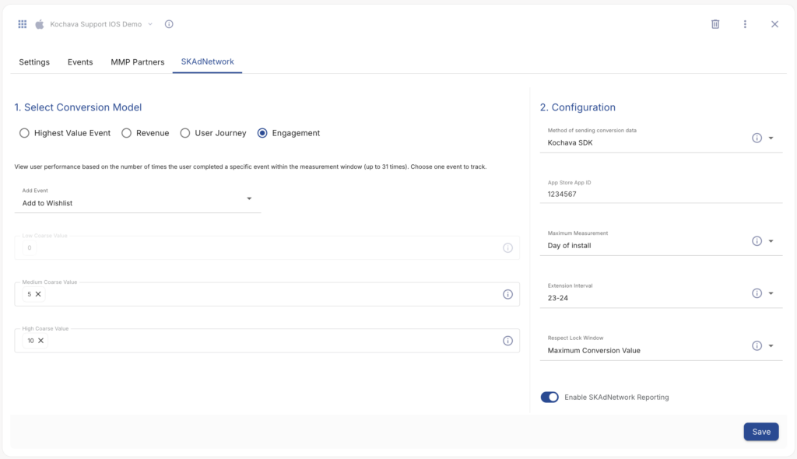Open the apps grid icon
The width and height of the screenshot is (797, 459).
pos(23,24)
